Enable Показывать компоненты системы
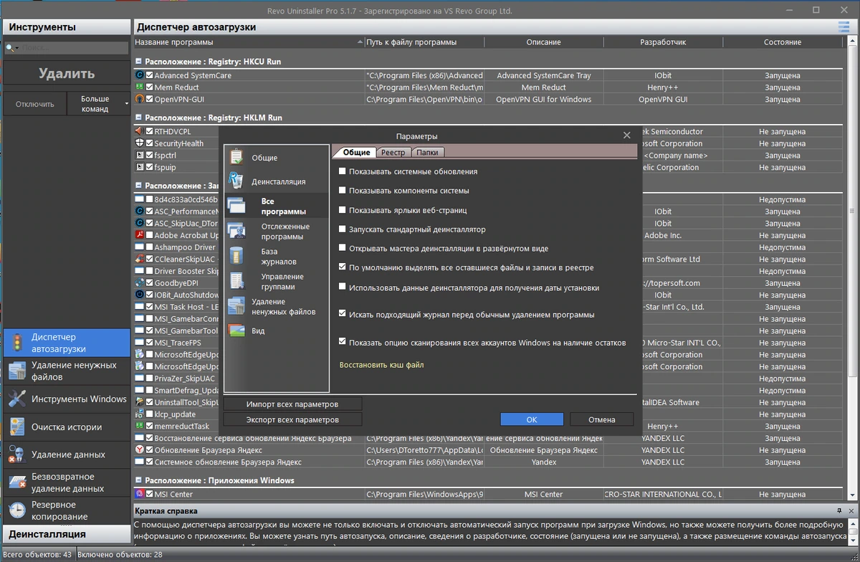Screen dimensions: 860x562 pyautogui.click(x=343, y=191)
